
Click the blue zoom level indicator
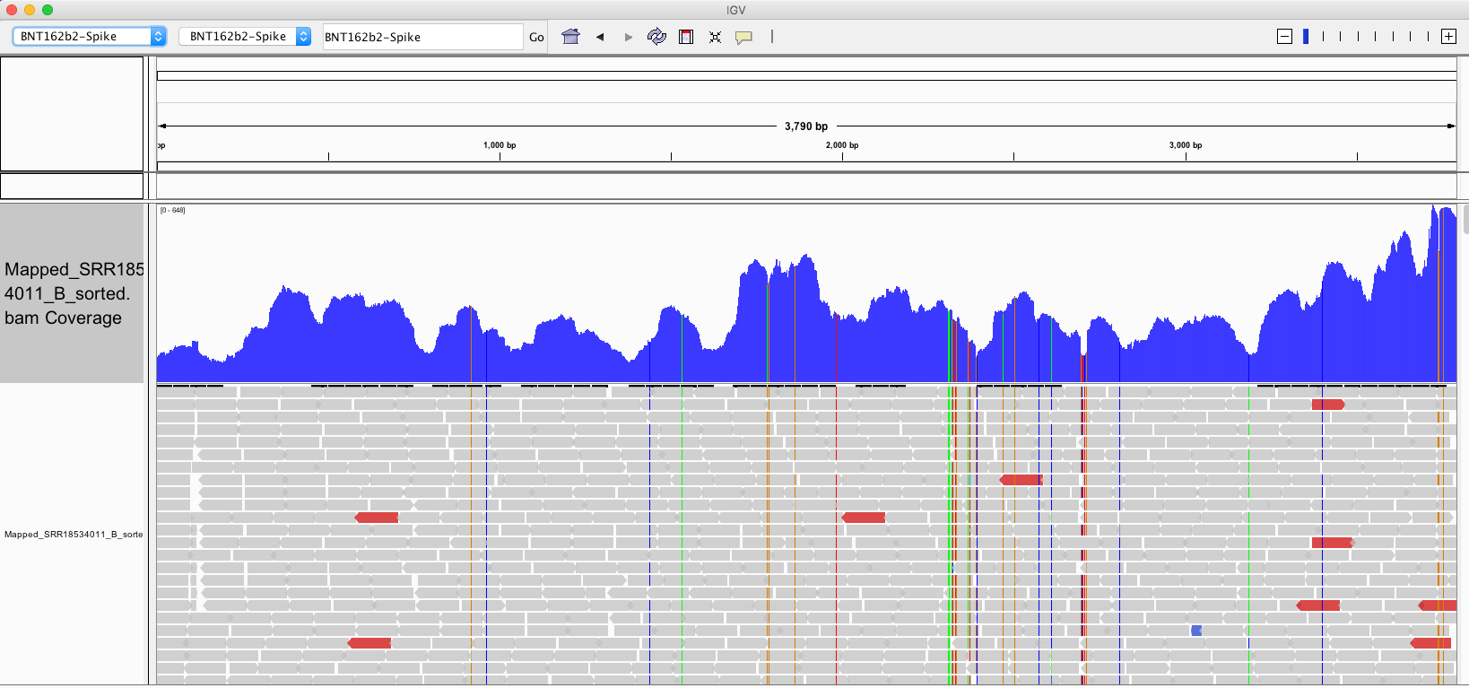tap(1306, 36)
